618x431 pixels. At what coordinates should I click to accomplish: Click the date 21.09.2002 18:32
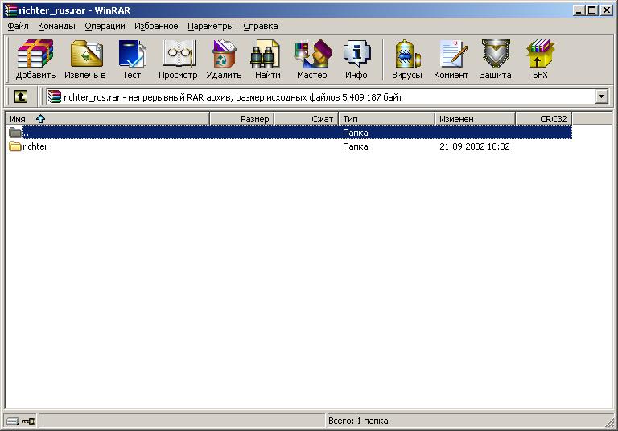(x=475, y=146)
